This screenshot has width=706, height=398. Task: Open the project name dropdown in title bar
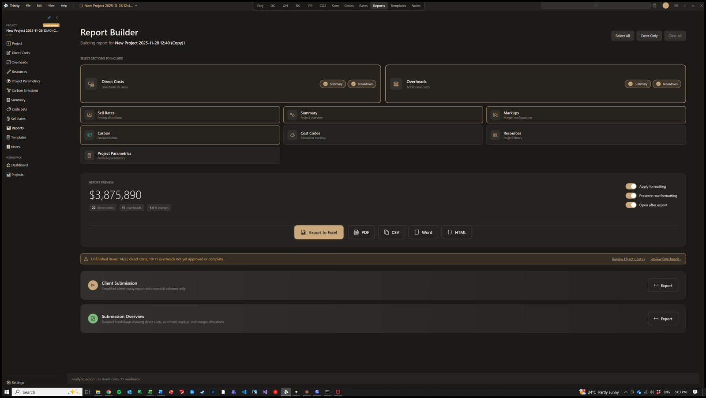(136, 6)
